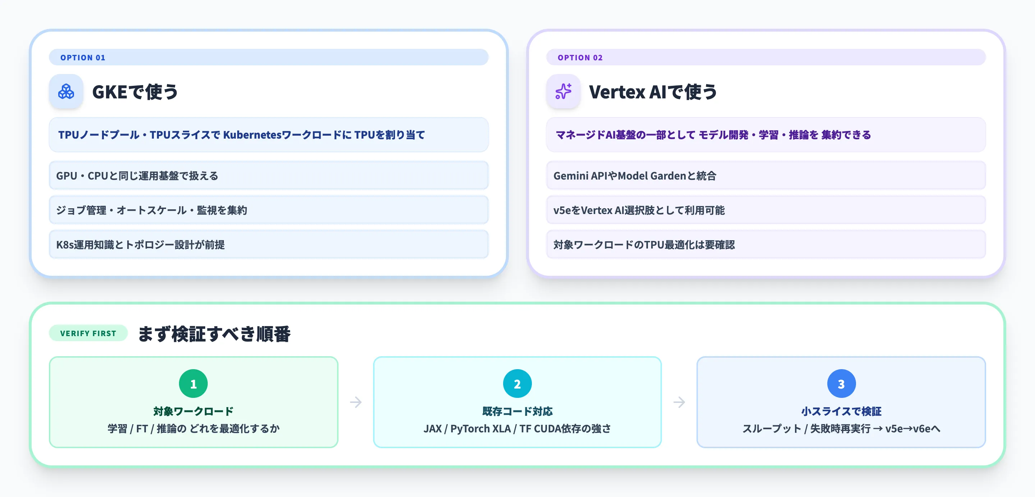Select the GKE cube icon

coord(65,92)
